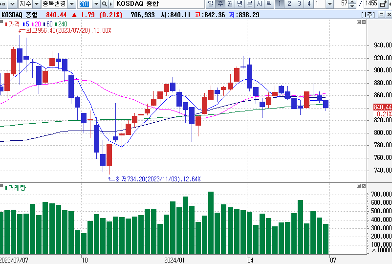The width and height of the screenshot is (392, 264).
Task: Expand the chevron dropdown at toolbar left
Action: coord(13,4)
